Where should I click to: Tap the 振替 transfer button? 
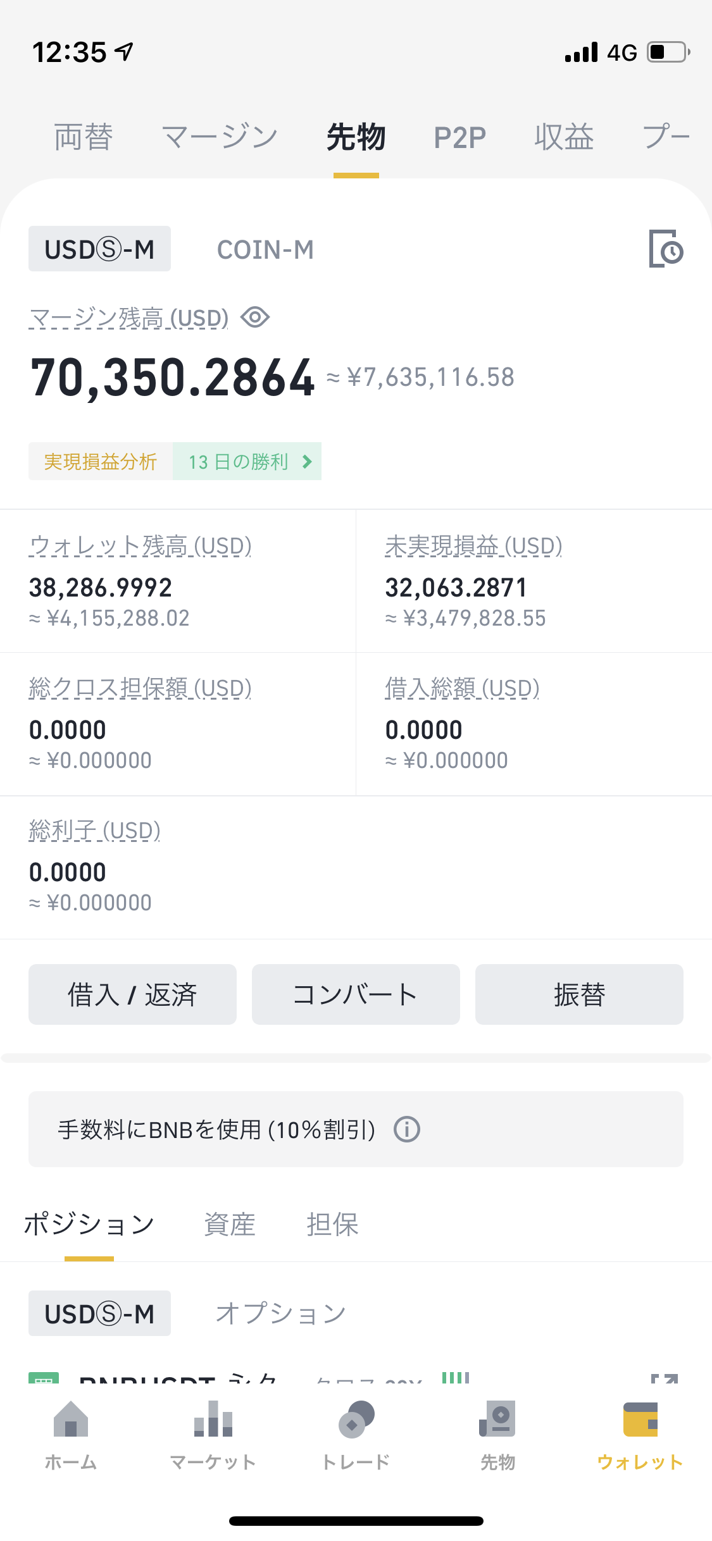coord(579,994)
